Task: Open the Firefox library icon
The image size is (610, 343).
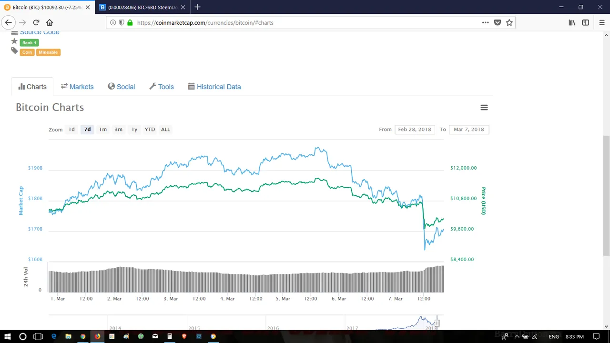Action: (x=572, y=22)
